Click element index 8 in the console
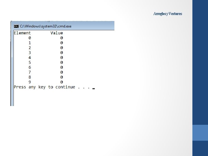 click(30, 77)
